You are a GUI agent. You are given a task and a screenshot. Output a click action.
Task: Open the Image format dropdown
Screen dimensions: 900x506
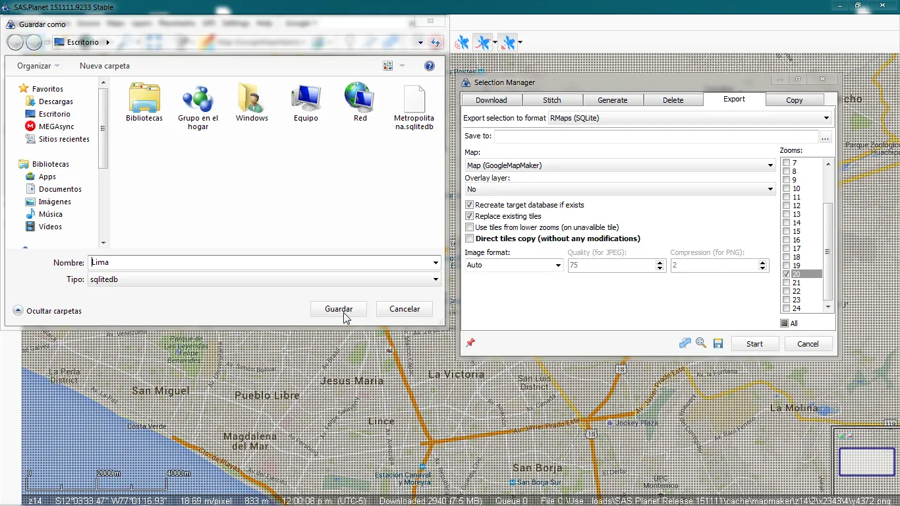[514, 265]
